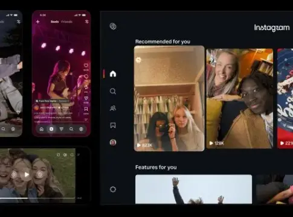Open the 128K views recommended reel
The image size is (293, 217).
click(240, 98)
